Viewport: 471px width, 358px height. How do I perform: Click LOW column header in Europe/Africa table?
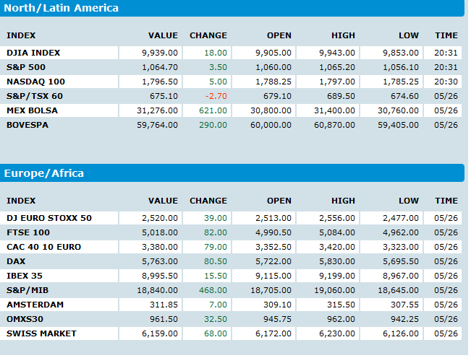(409, 201)
